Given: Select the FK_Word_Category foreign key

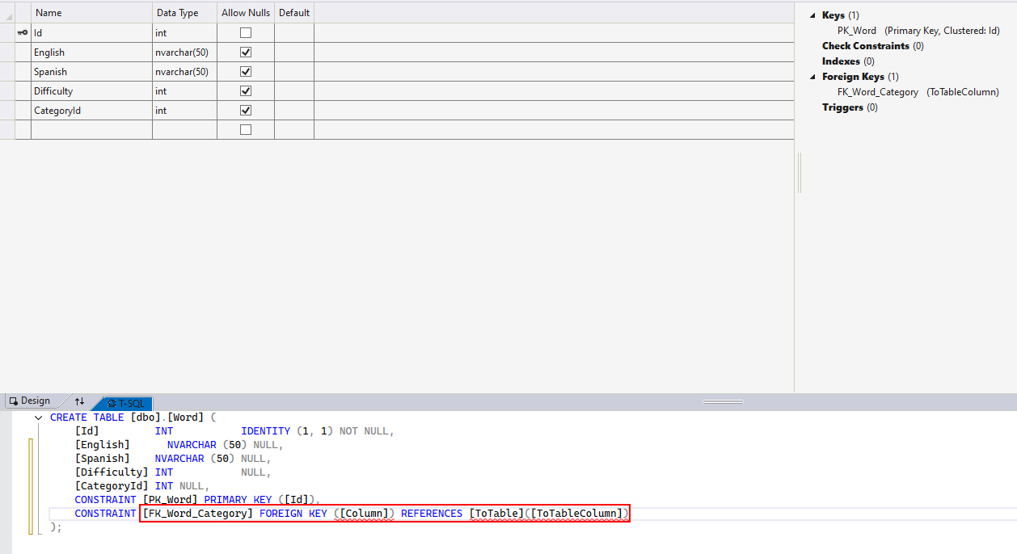Looking at the screenshot, I should tap(877, 92).
